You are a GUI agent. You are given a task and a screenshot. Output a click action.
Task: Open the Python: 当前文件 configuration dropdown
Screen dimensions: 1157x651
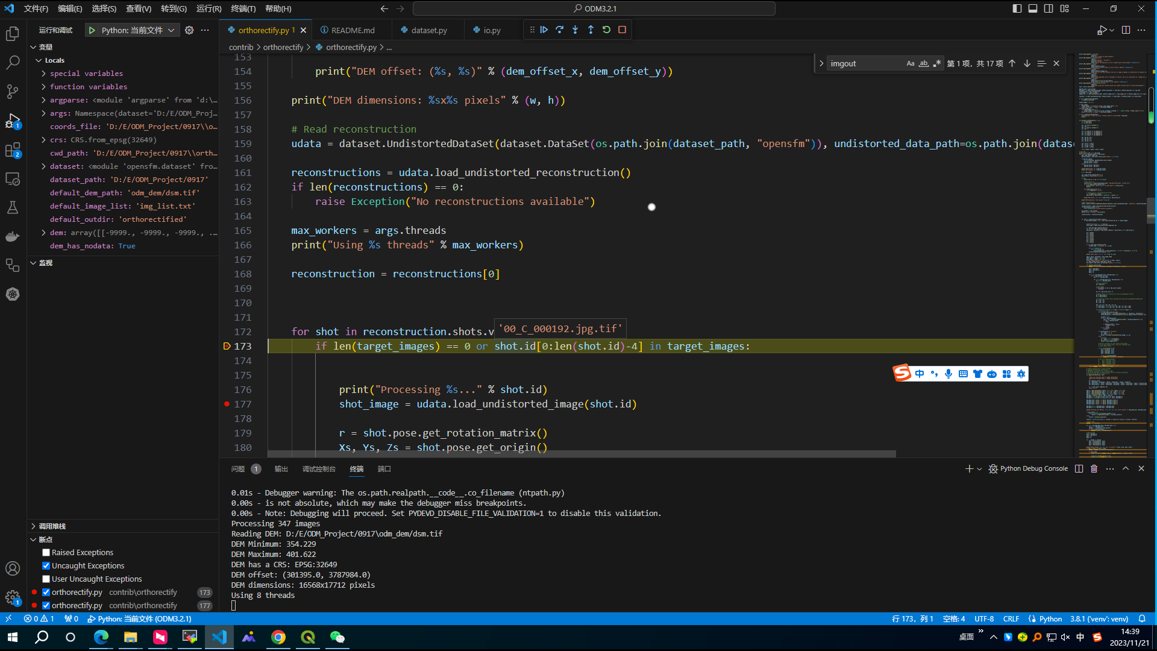click(171, 30)
